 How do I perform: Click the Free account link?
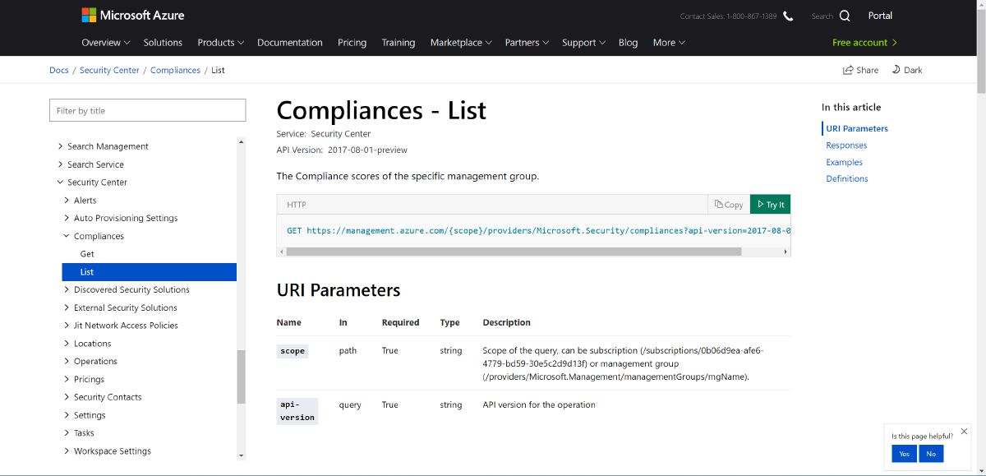click(x=864, y=42)
